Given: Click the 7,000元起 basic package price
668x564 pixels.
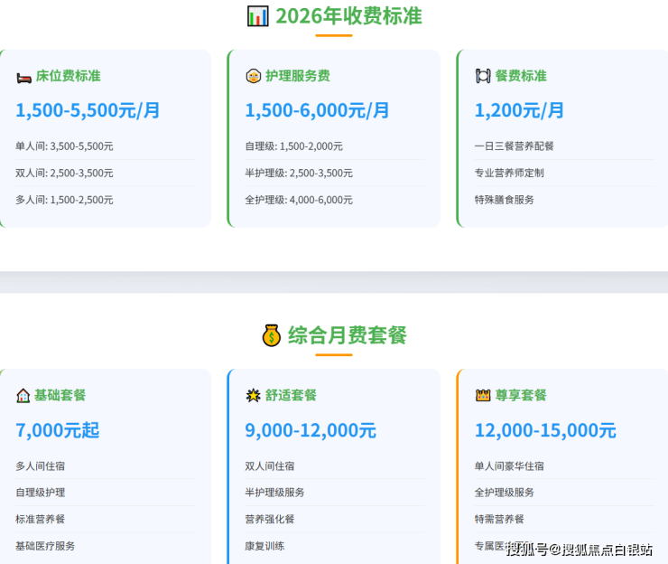Looking at the screenshot, I should [x=57, y=430].
